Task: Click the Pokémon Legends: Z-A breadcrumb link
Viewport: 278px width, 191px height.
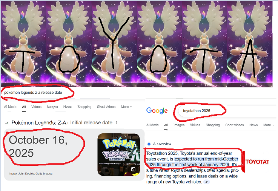Action: click(38, 122)
